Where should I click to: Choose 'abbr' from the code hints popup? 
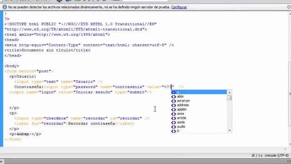tap(199, 97)
